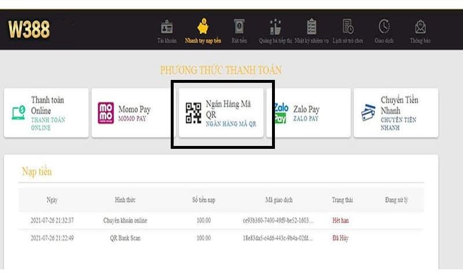Click the transaction code starting ce93b360
Image resolution: width=463 pixels, height=278 pixels.
[278, 221]
